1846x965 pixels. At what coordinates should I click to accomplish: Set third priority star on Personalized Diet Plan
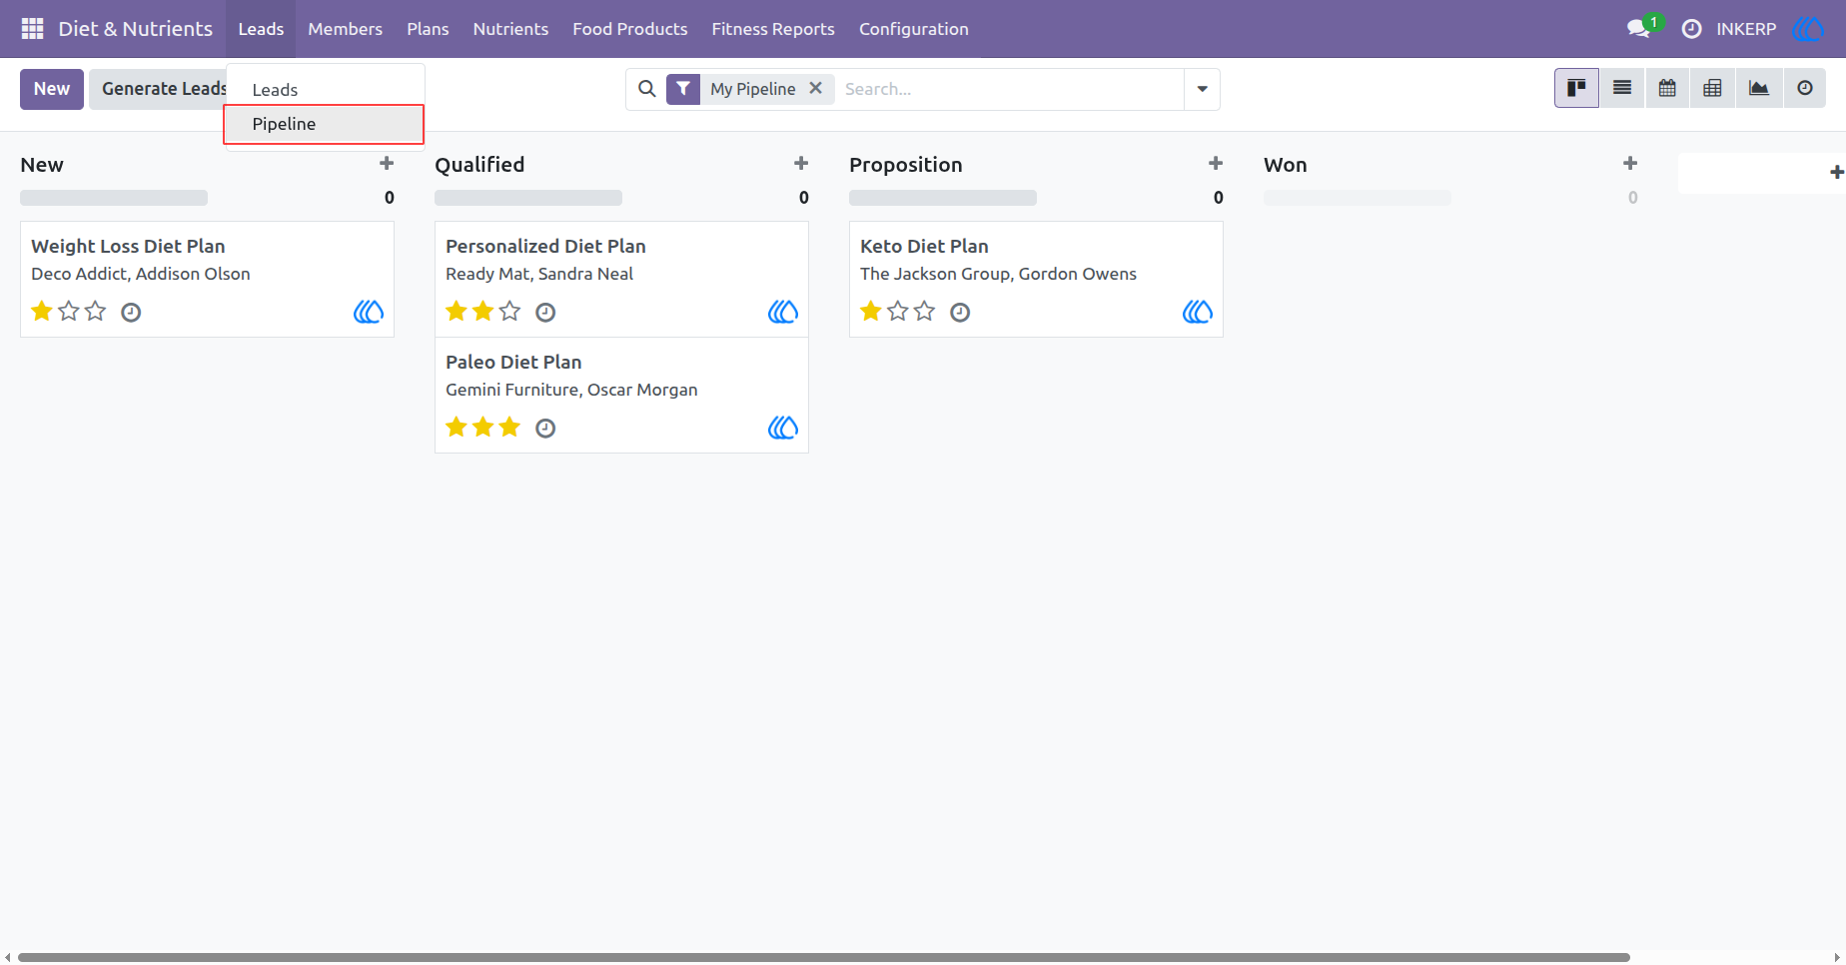pos(509,312)
